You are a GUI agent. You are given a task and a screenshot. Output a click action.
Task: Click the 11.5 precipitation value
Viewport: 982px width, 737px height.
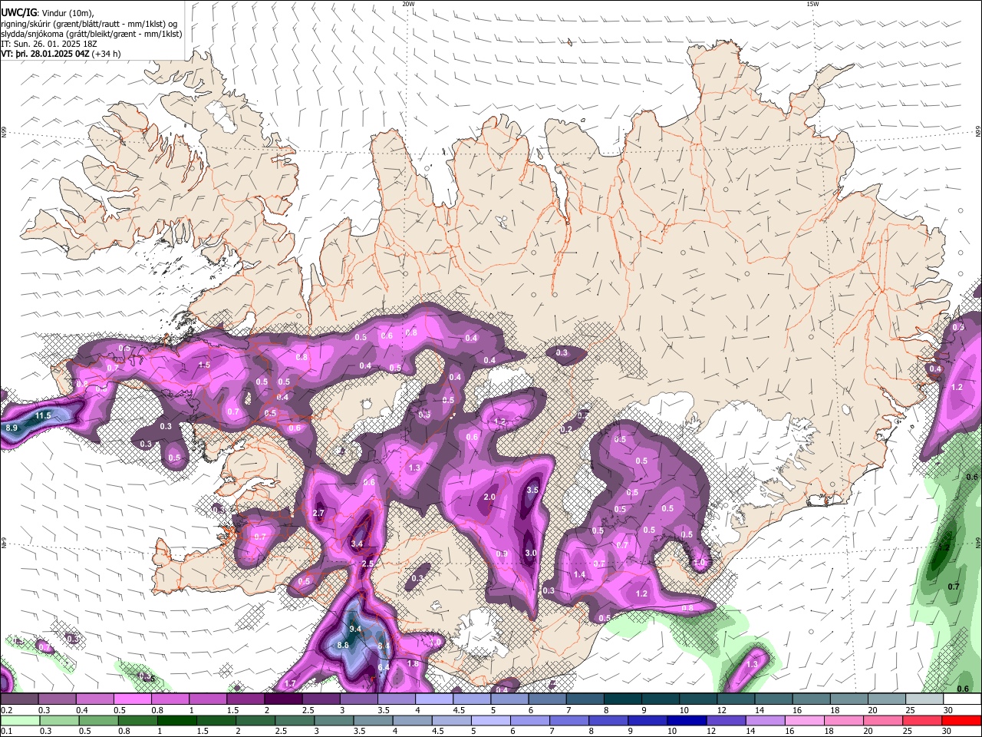point(43,416)
